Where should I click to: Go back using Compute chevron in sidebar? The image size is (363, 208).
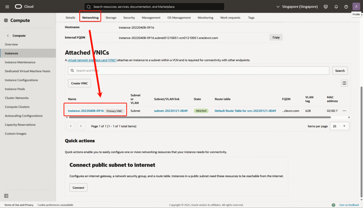pos(8,36)
